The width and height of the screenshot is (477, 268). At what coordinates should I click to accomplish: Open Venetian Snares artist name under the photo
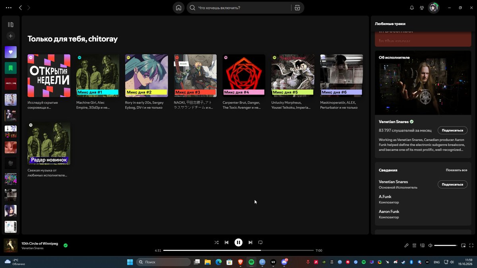(x=394, y=121)
